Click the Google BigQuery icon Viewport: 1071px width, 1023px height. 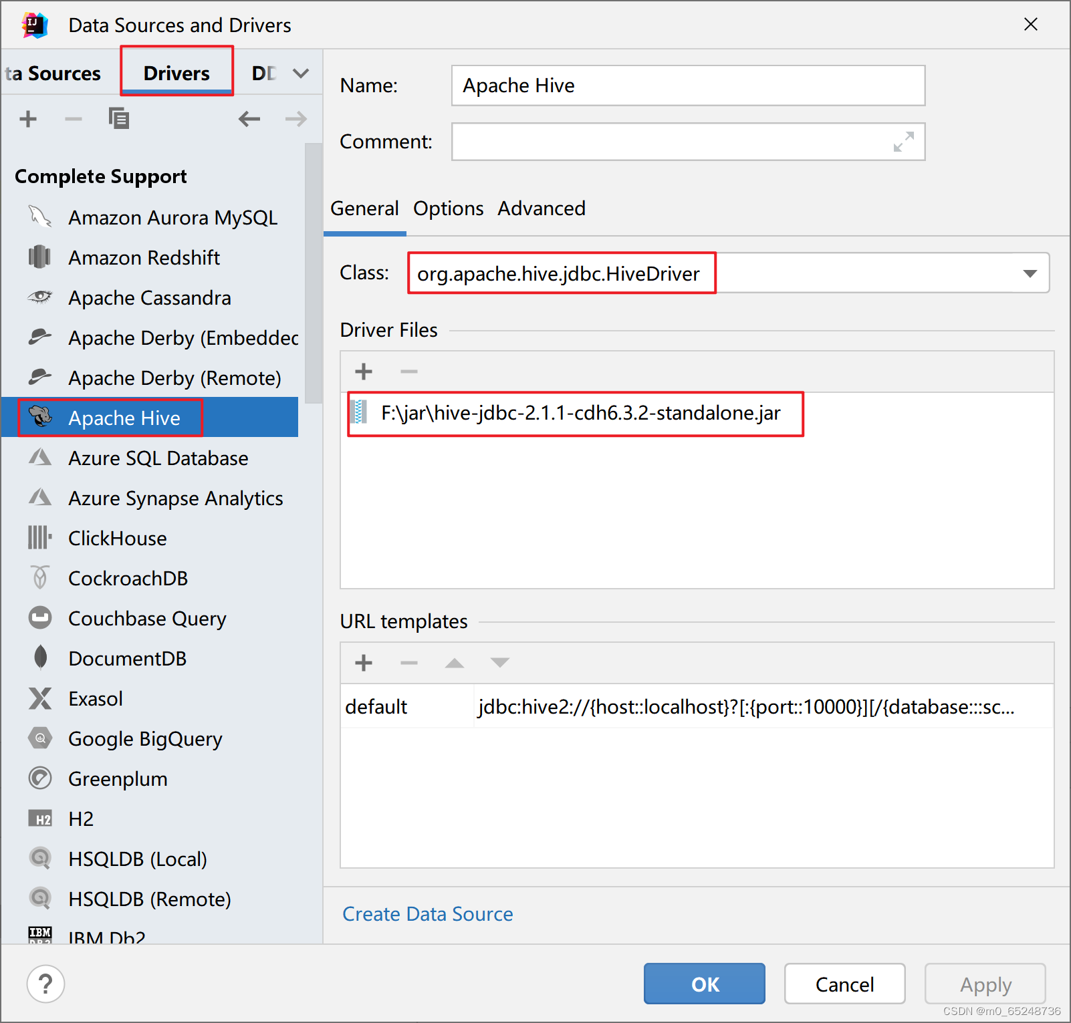click(40, 738)
